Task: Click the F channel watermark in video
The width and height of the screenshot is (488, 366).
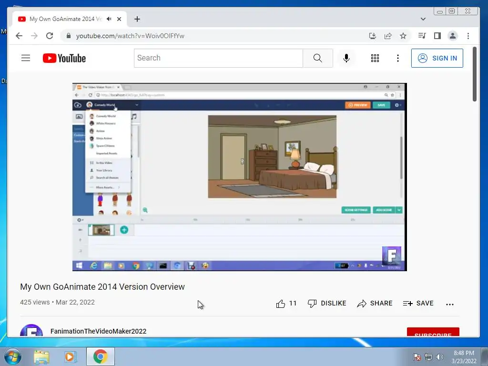Action: point(392,255)
